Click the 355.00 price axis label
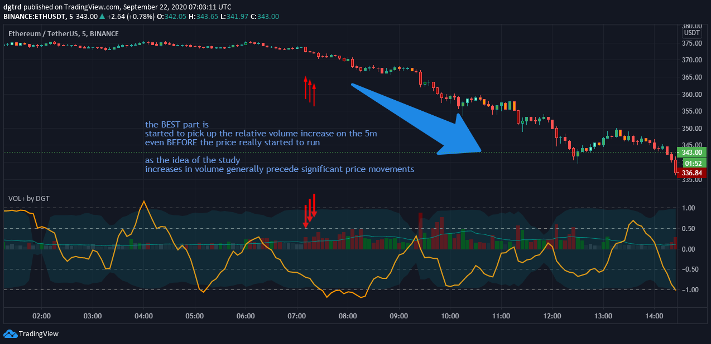711x344 pixels. [692, 111]
